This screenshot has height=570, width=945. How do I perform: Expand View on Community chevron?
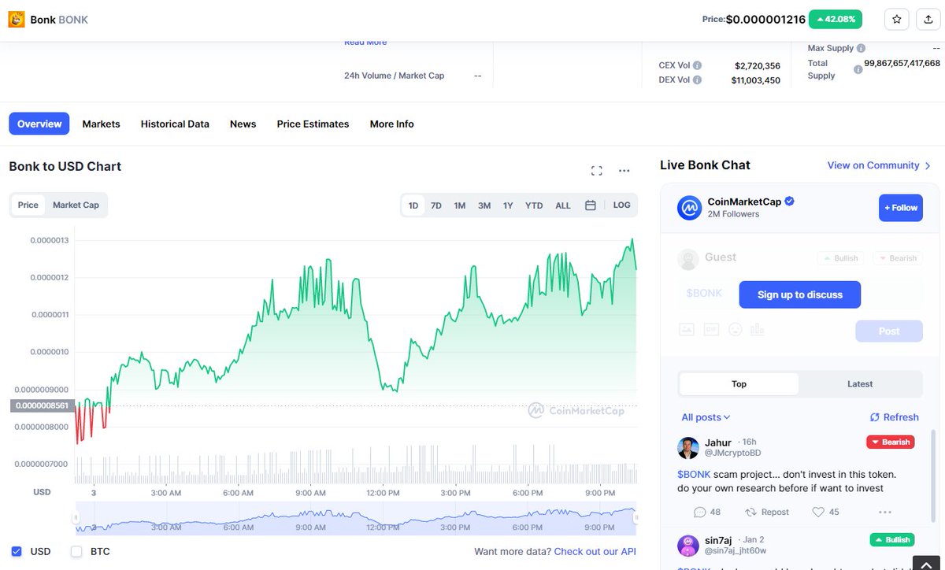click(928, 166)
